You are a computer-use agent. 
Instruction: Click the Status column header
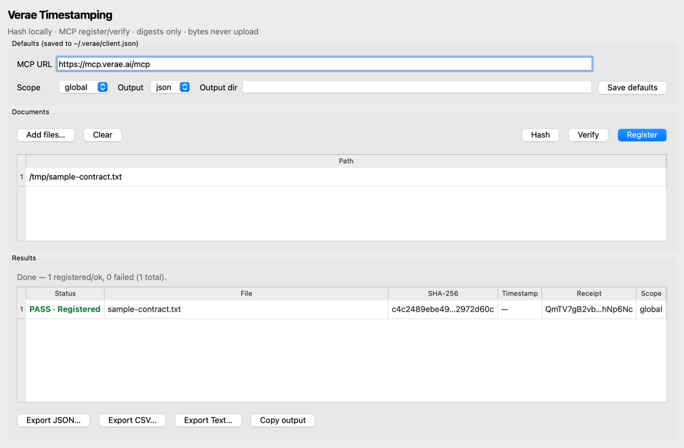coord(65,294)
